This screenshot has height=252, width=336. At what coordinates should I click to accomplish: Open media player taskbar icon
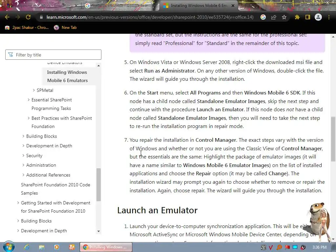(57, 247)
